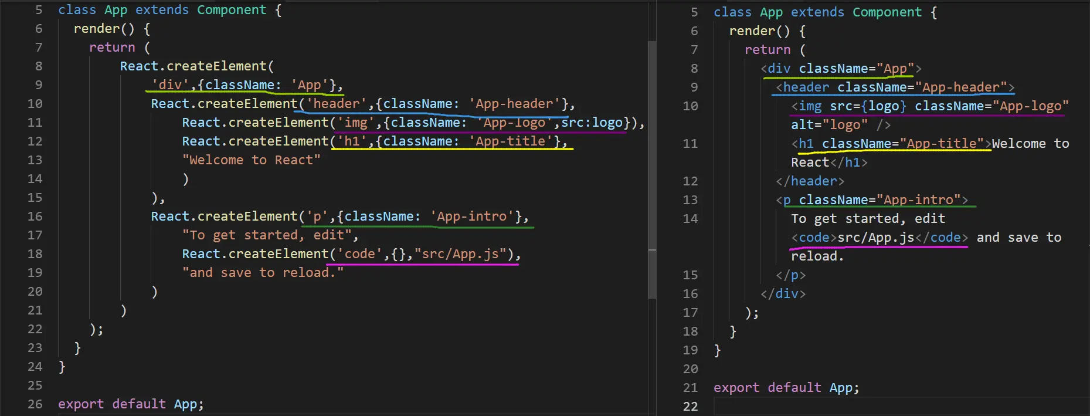The width and height of the screenshot is (1090, 416).
Task: Place cursor on empty line 22 in right editor
Action: (901, 407)
